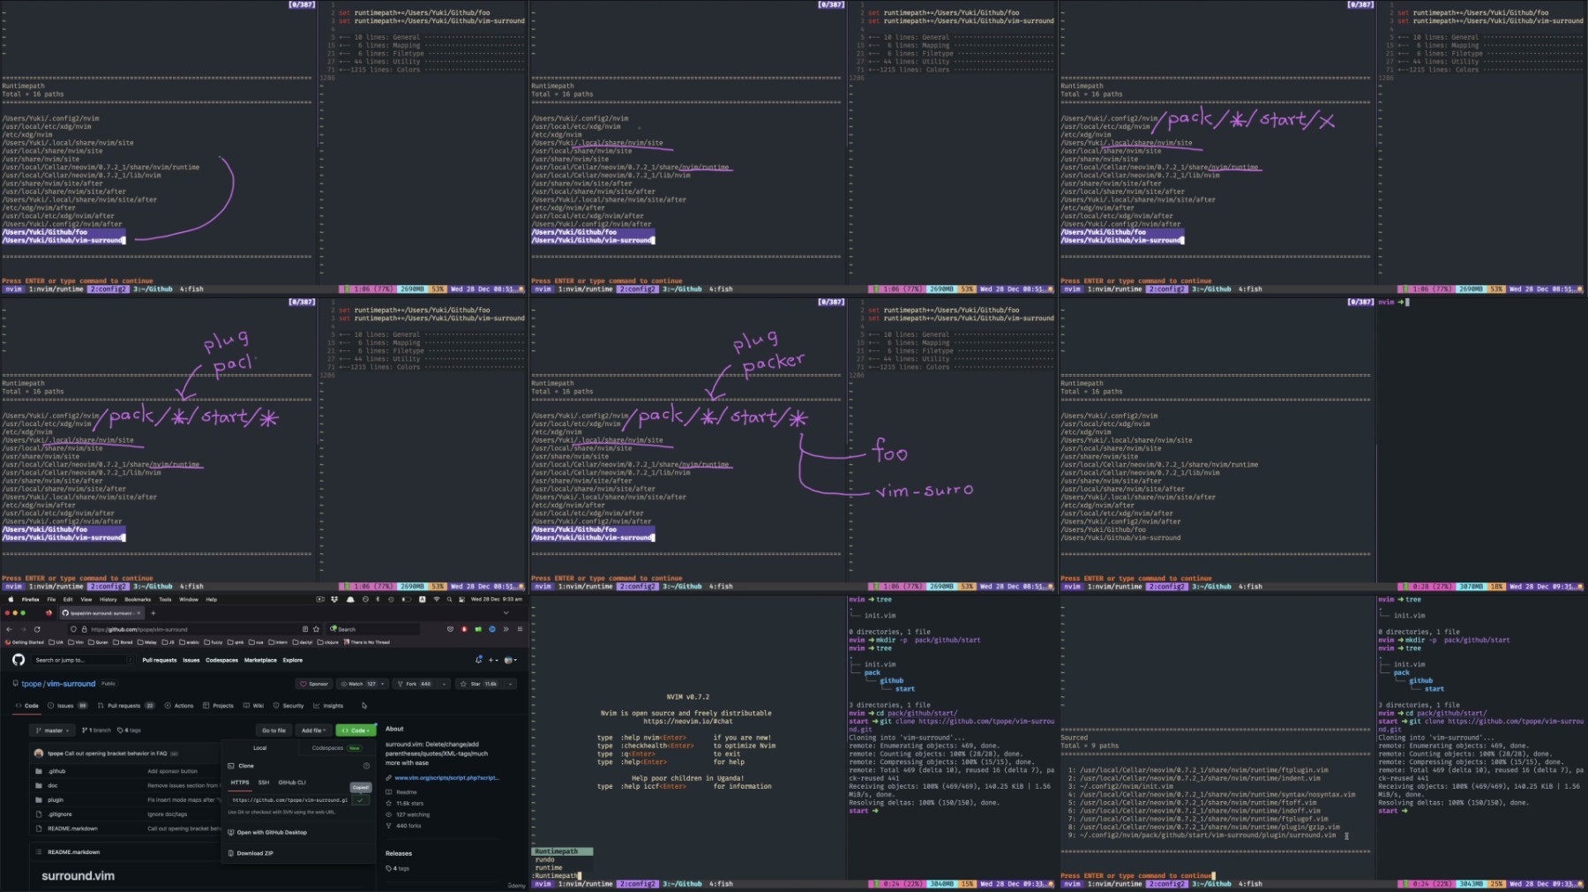Click the GitHub octocat logo in Firefox
Viewport: 1588px width, 892px height.
(19, 660)
